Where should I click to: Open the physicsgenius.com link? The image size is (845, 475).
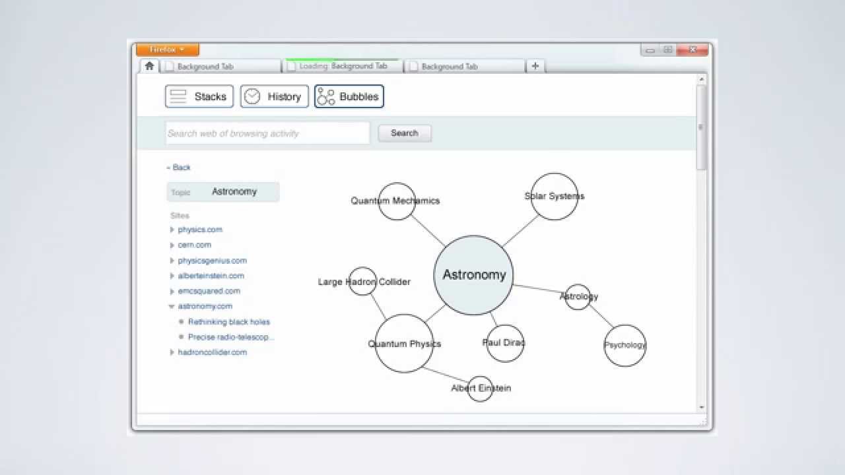coord(213,261)
